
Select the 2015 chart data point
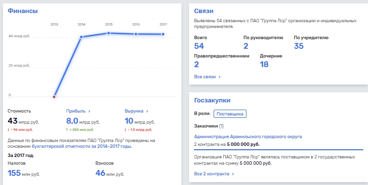109,33
